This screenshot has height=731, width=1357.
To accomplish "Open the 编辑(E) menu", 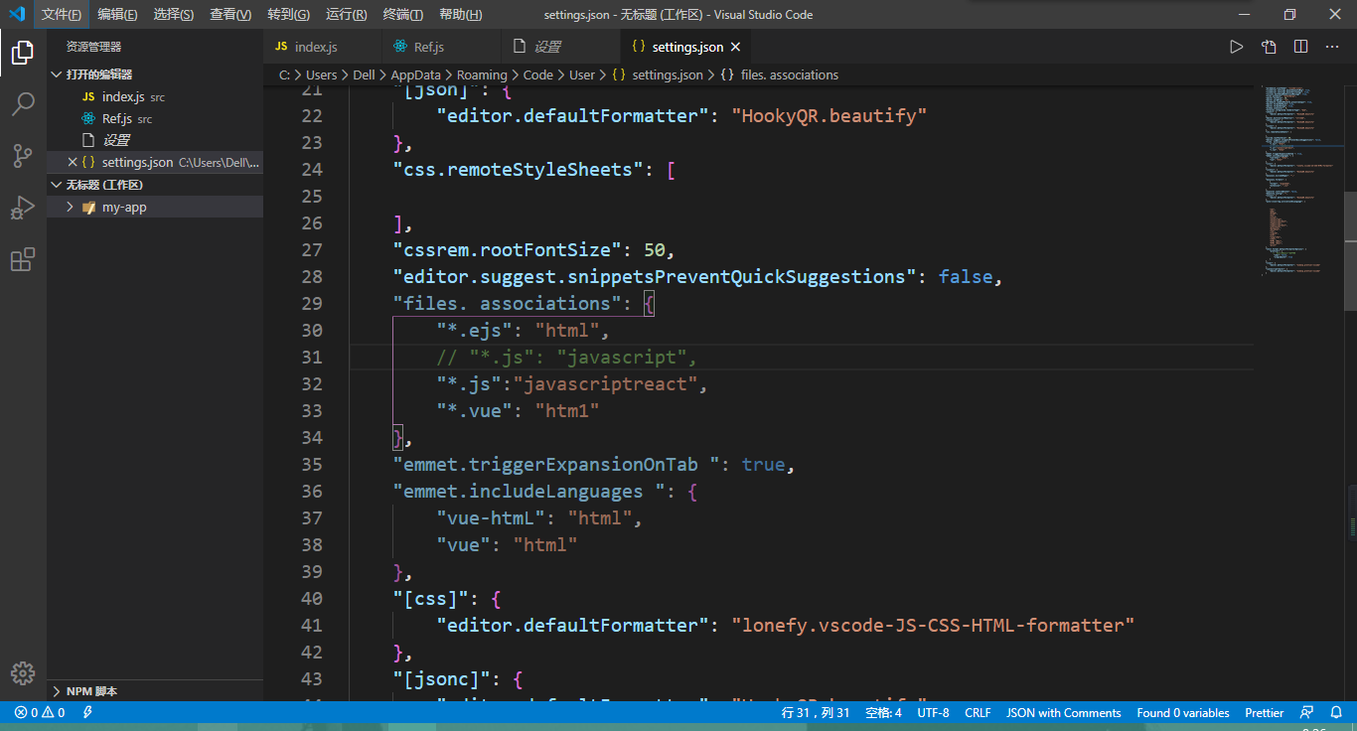I will (117, 15).
